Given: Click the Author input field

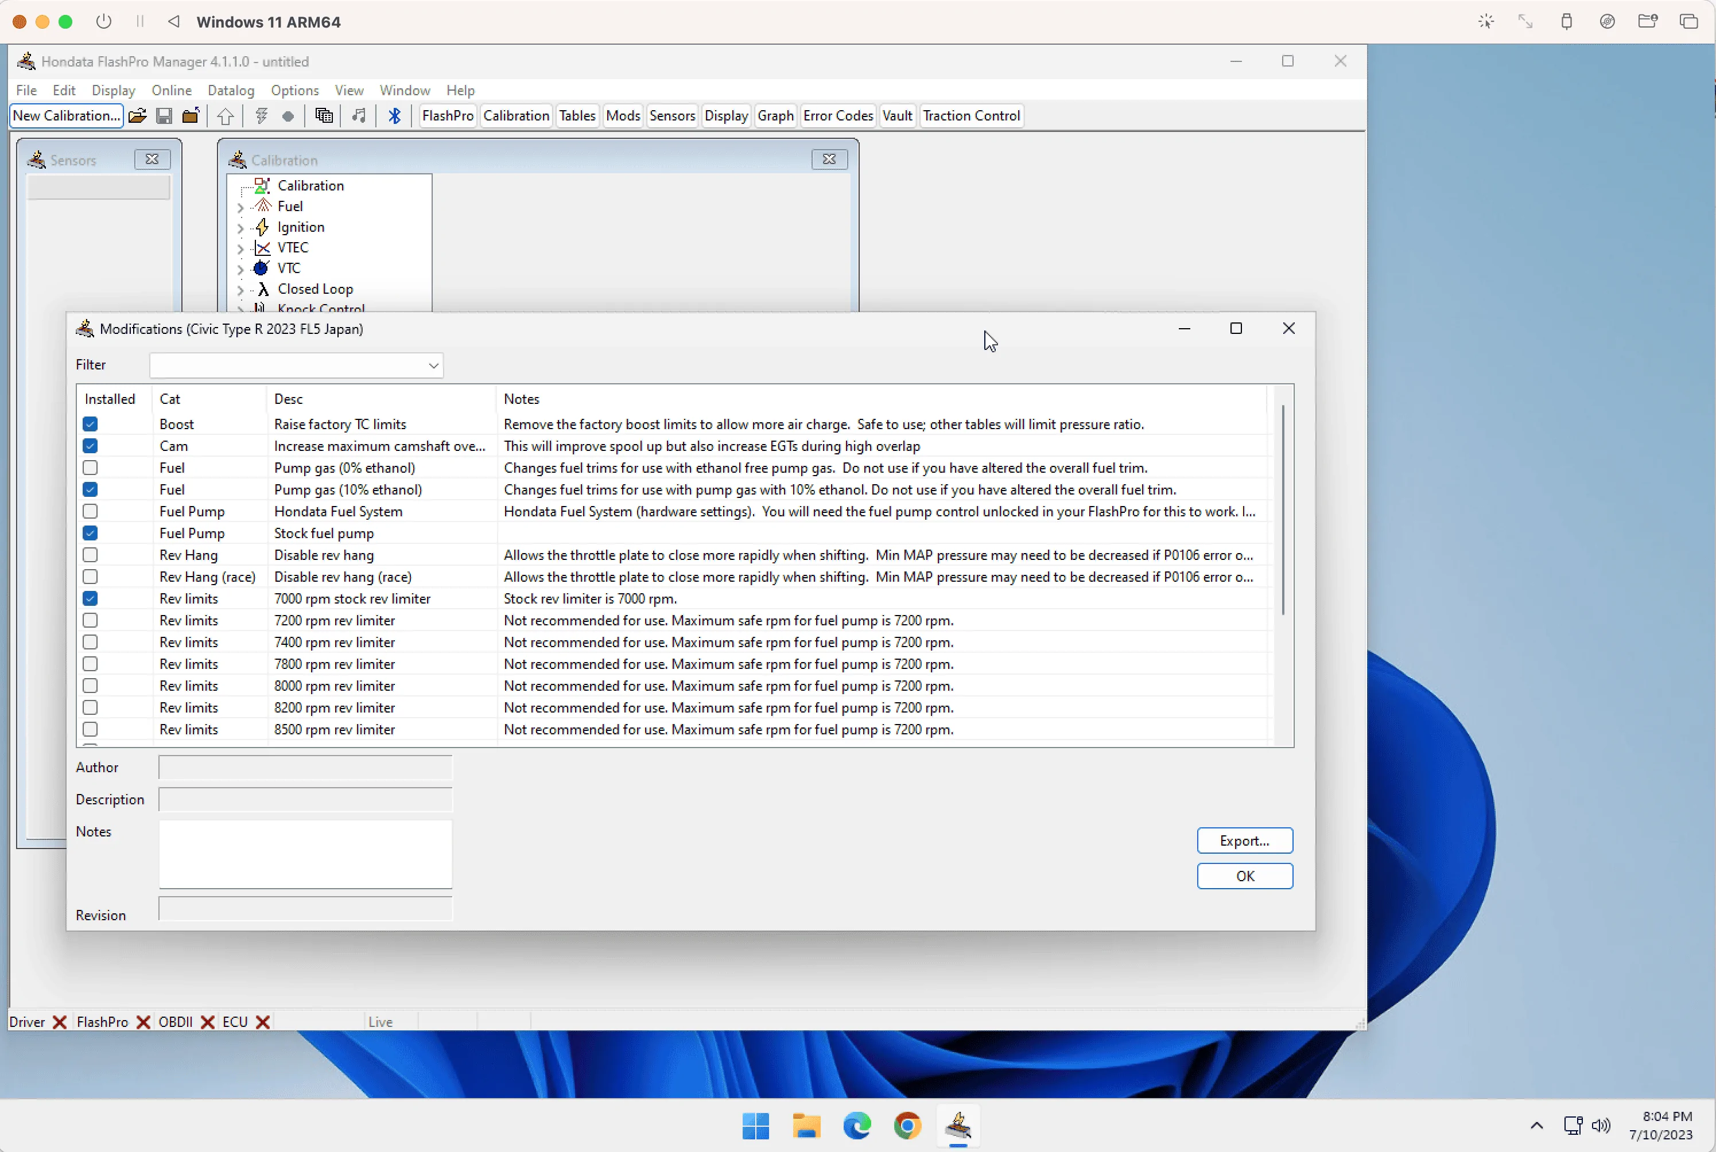Looking at the screenshot, I should pyautogui.click(x=305, y=767).
